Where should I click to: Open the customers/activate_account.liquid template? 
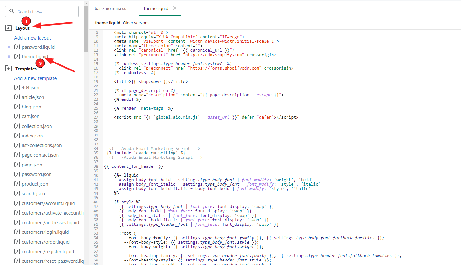53,213
